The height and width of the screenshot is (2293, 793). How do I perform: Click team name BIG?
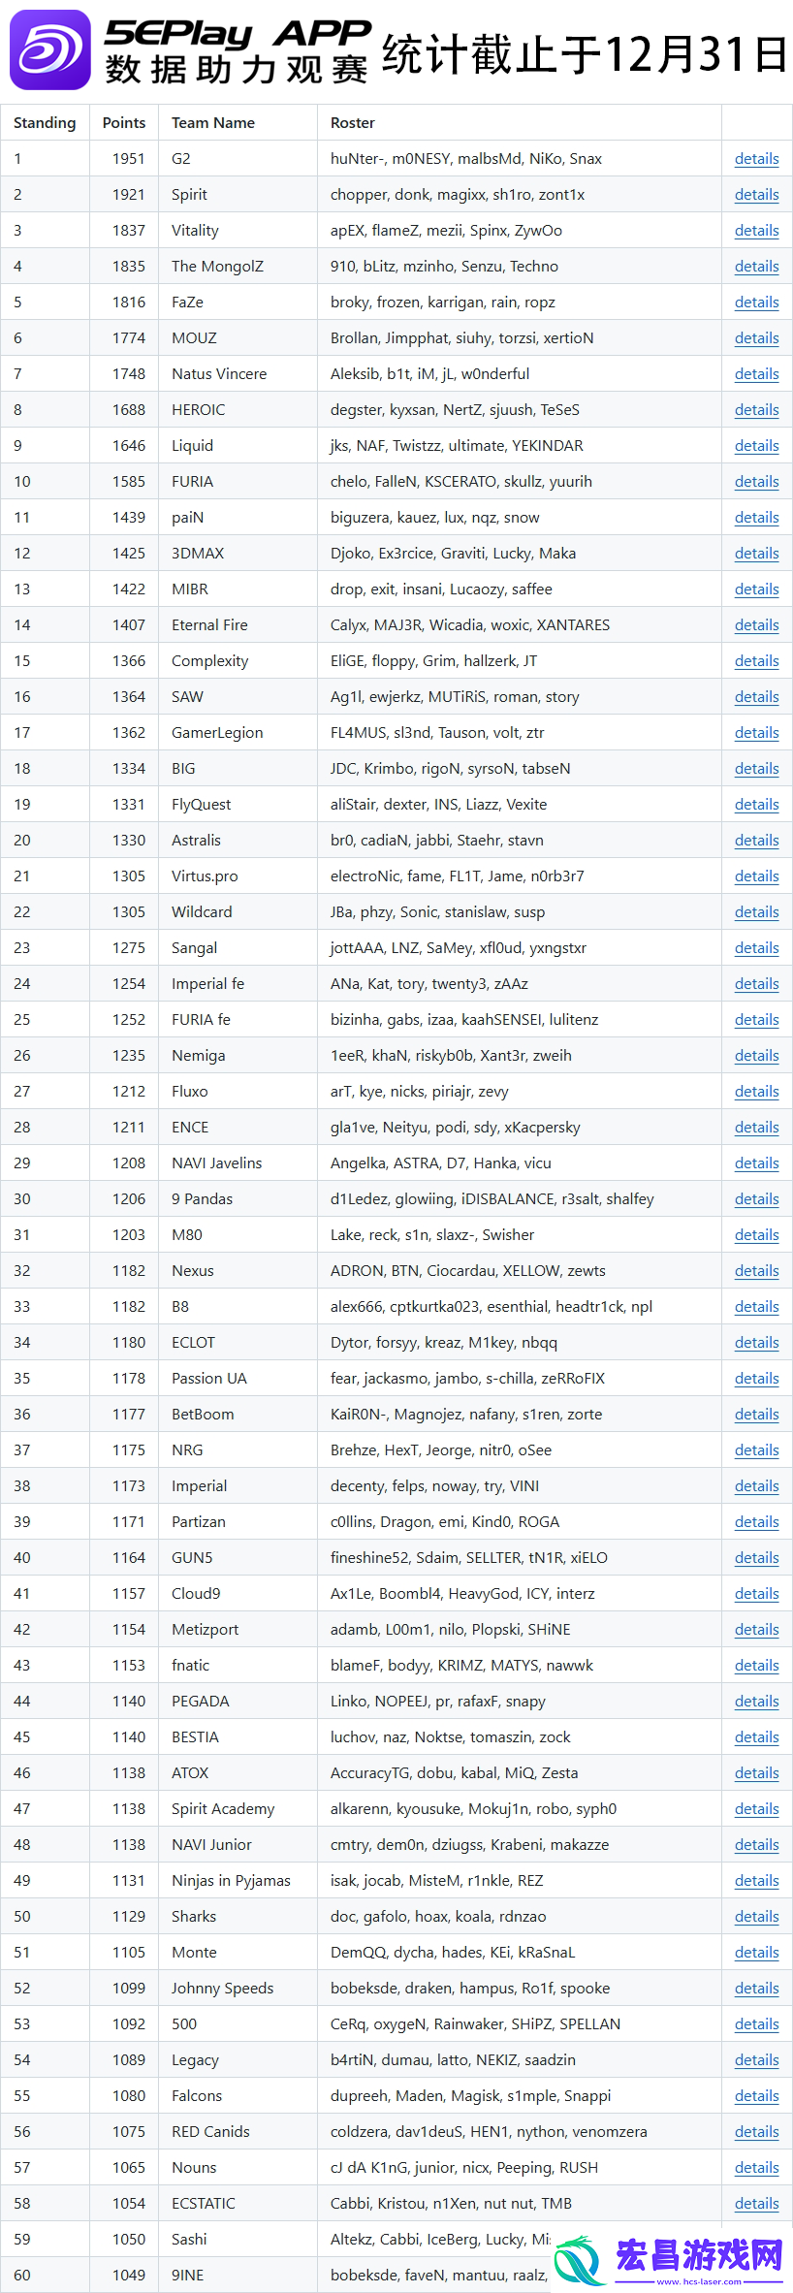coord(183,769)
